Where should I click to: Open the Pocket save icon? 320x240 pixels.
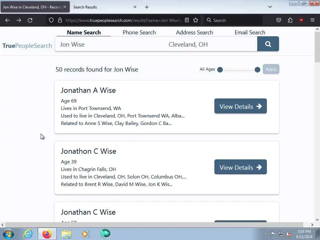tap(279, 20)
